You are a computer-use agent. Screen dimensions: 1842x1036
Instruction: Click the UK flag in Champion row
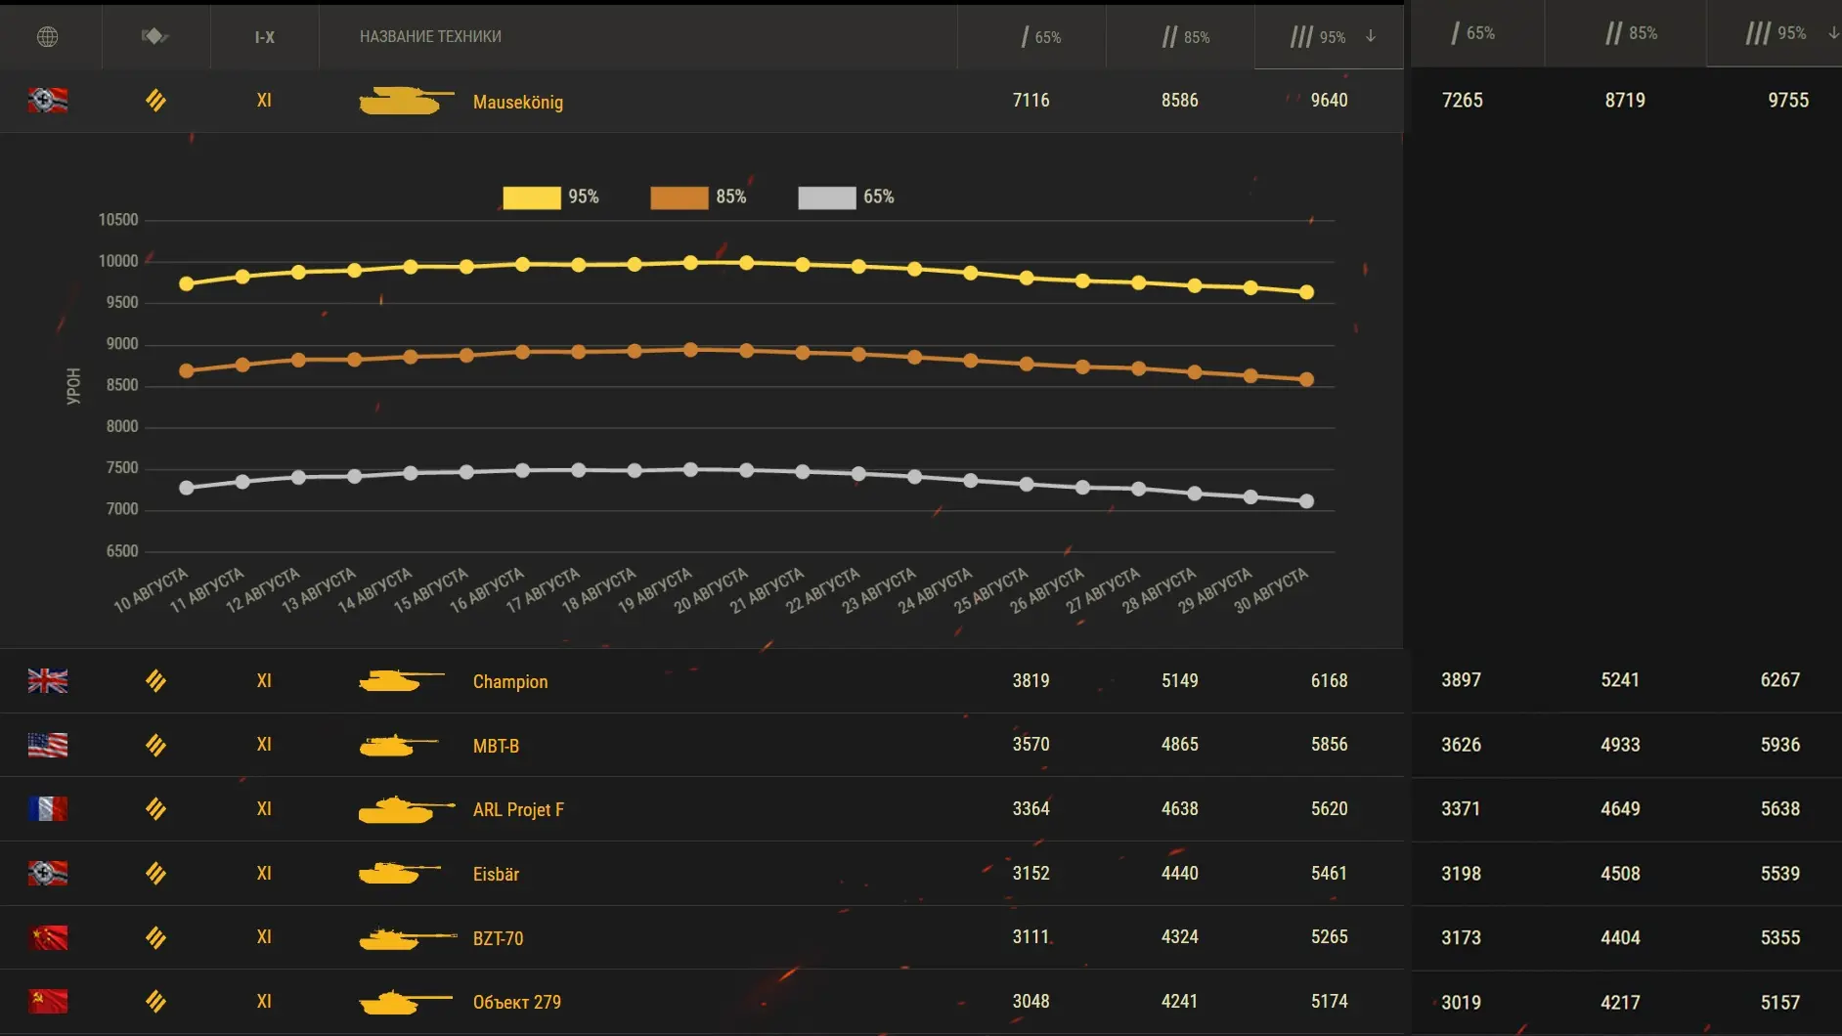(47, 680)
